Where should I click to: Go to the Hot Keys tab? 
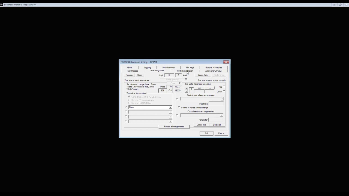pyautogui.click(x=190, y=68)
